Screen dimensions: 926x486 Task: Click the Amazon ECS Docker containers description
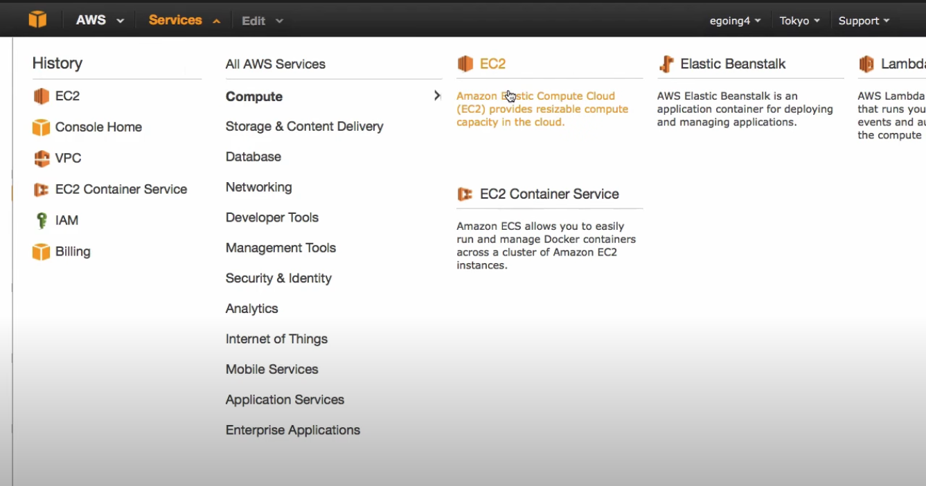point(546,246)
